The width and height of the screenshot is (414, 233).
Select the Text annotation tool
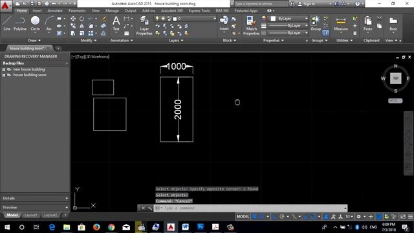[x=116, y=23]
